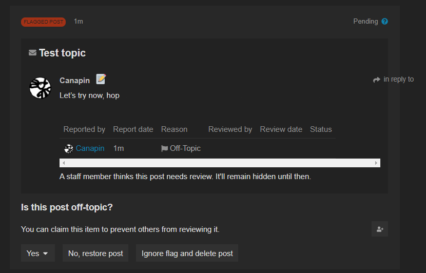Click the 1m timestamp beside the flagged badge
Viewport: 426px width, 273px height.
(x=78, y=22)
